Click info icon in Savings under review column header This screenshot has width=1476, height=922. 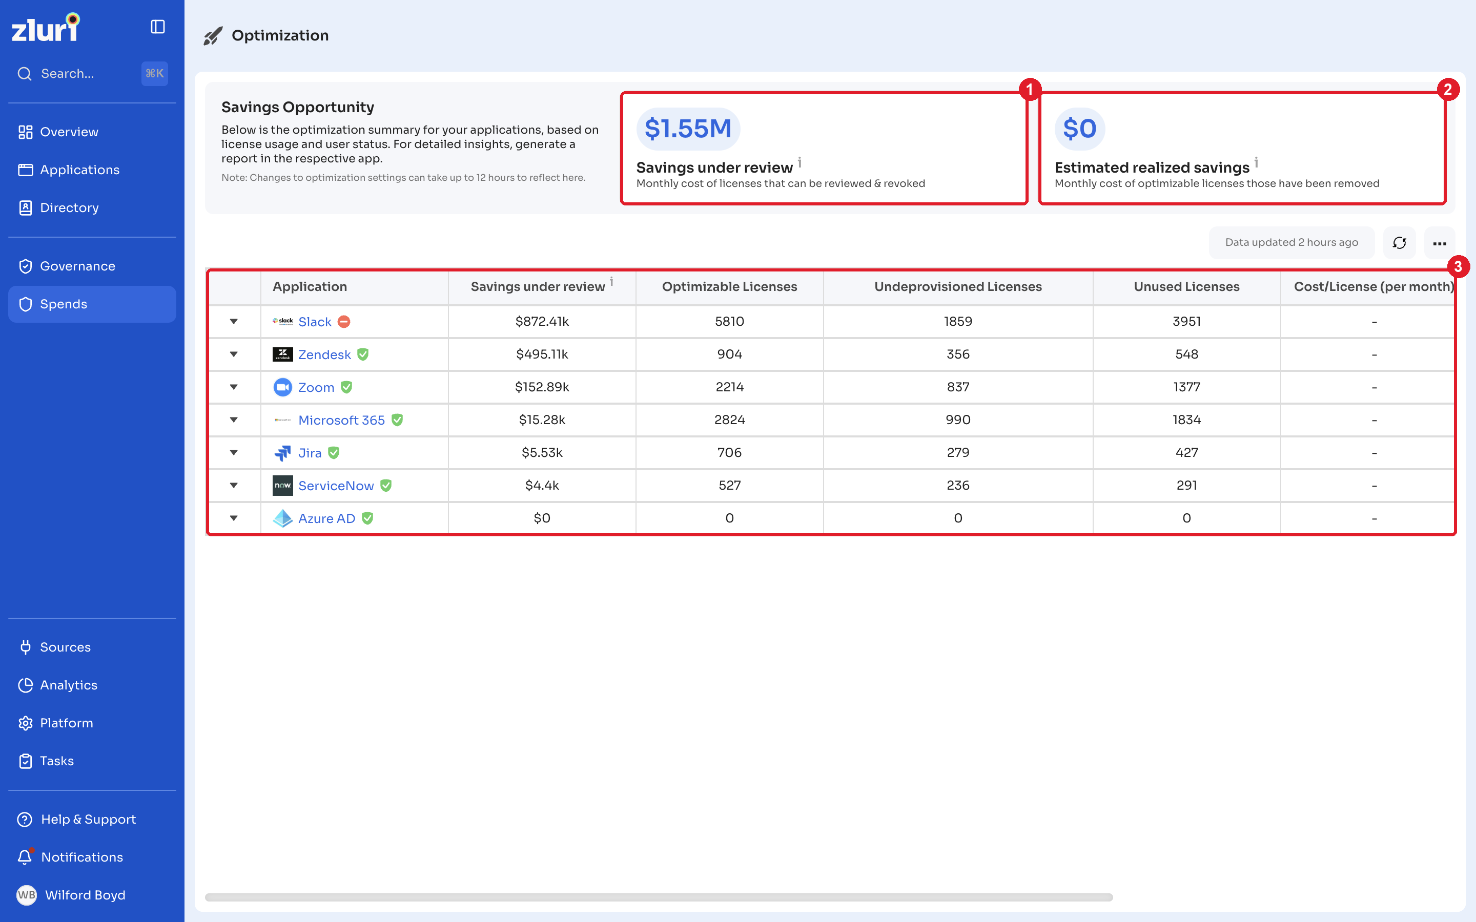[611, 281]
